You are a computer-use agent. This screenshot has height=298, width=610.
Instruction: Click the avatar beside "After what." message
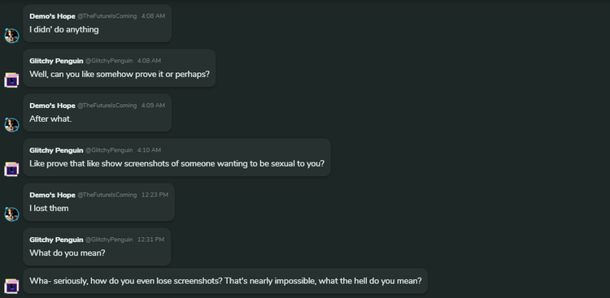coord(11,125)
